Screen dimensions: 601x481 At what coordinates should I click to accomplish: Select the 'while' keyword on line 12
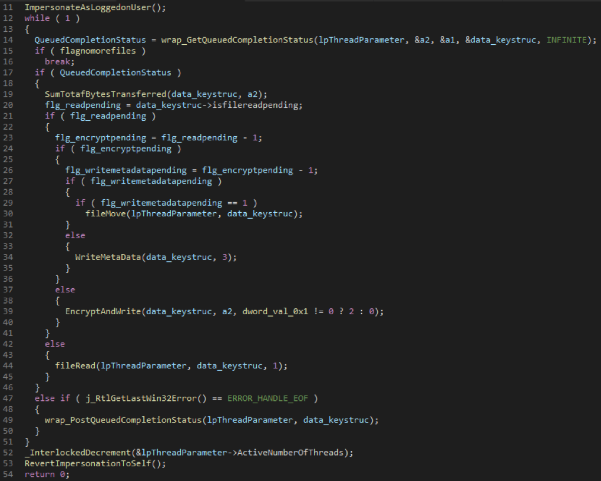click(x=37, y=18)
